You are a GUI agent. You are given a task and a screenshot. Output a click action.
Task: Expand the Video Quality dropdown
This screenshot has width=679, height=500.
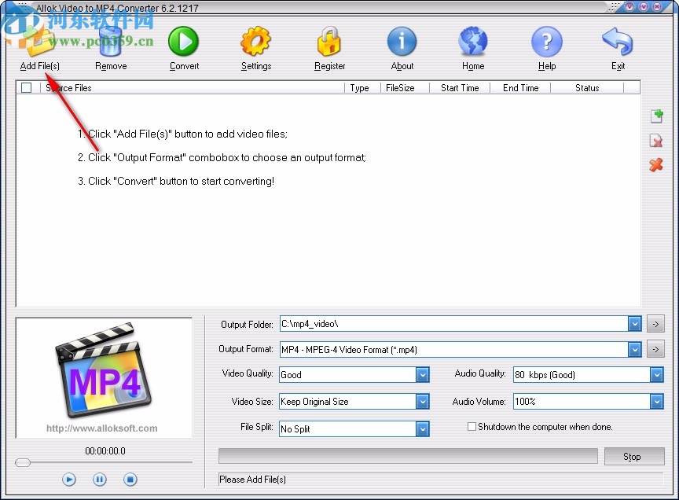pos(422,375)
